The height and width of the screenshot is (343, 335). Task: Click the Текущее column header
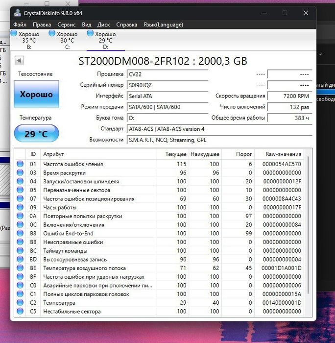pyautogui.click(x=172, y=154)
